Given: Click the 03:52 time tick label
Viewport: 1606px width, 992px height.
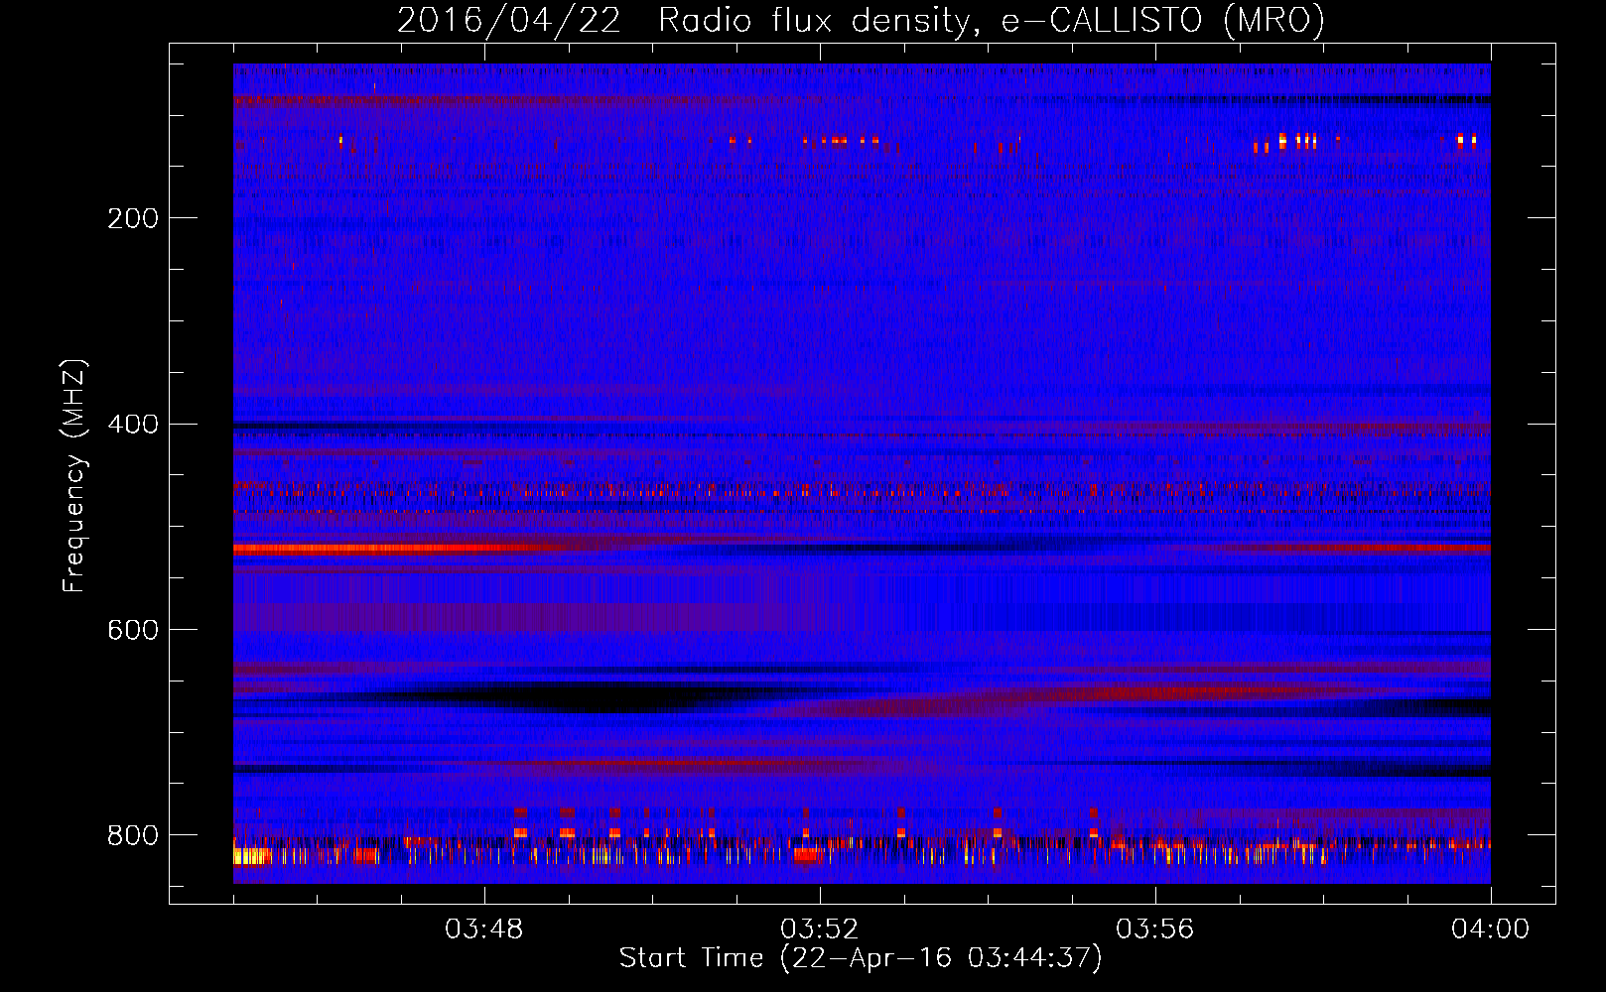Looking at the screenshot, I should tap(820, 930).
